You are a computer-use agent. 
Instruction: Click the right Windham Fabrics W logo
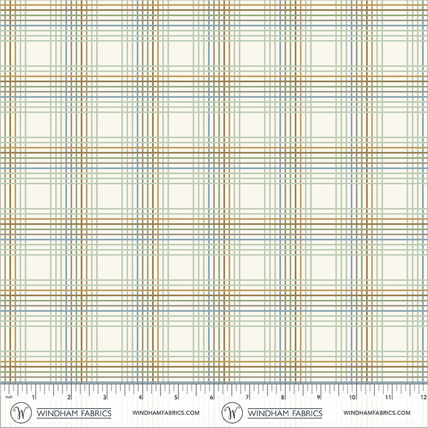click(x=232, y=413)
